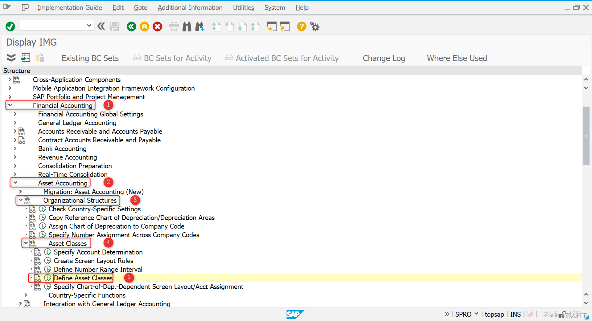Viewport: 592px width, 321px height.
Task: Collapse the Asset Accounting node
Action: click(15, 183)
